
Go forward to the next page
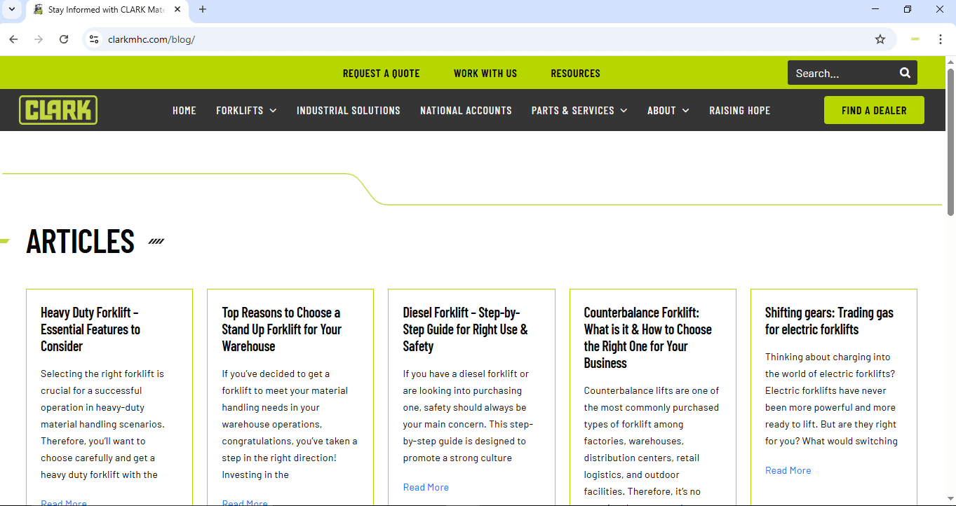point(39,39)
